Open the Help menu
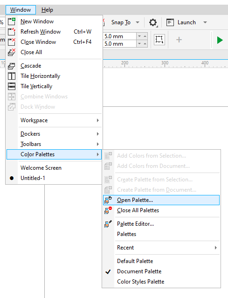The image size is (228, 298). click(x=47, y=10)
